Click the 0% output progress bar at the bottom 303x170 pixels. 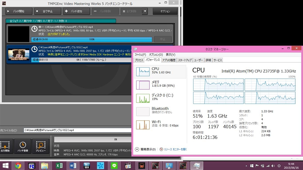93,139
